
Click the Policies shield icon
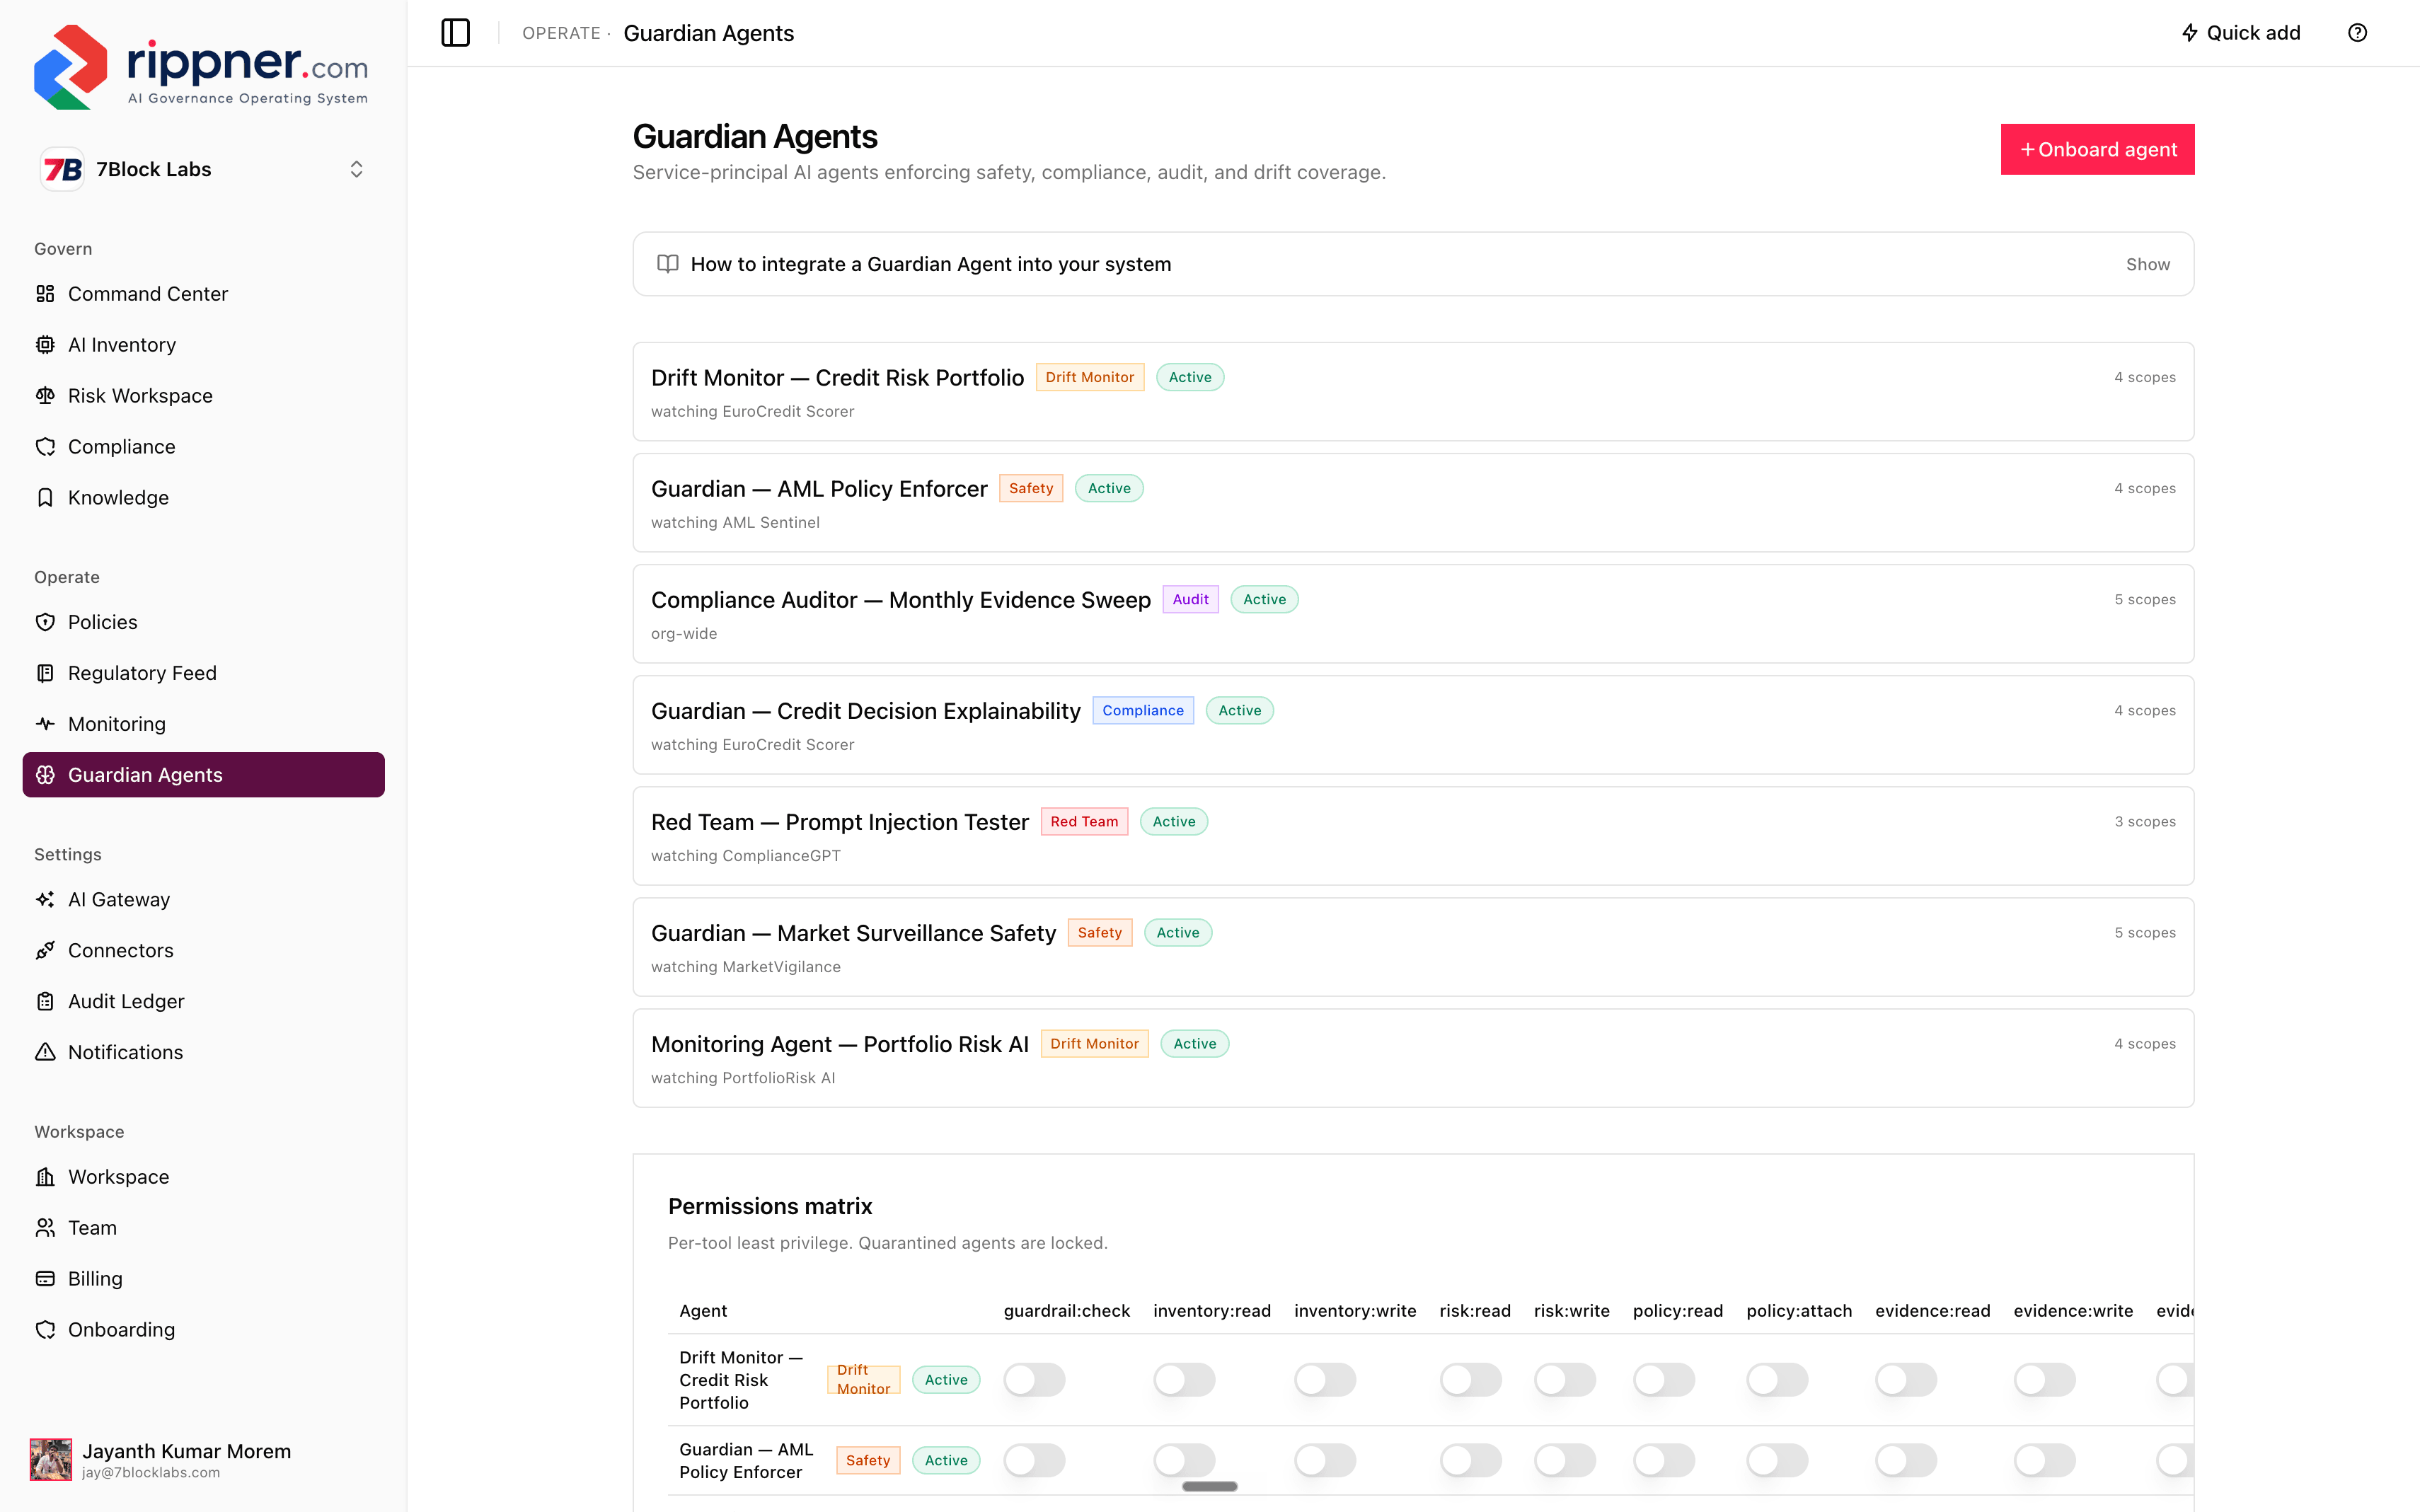[x=45, y=622]
